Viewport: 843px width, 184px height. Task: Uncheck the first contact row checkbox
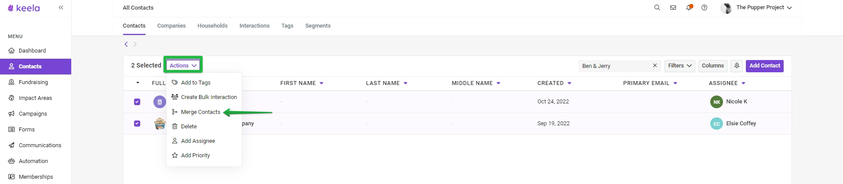pyautogui.click(x=137, y=102)
